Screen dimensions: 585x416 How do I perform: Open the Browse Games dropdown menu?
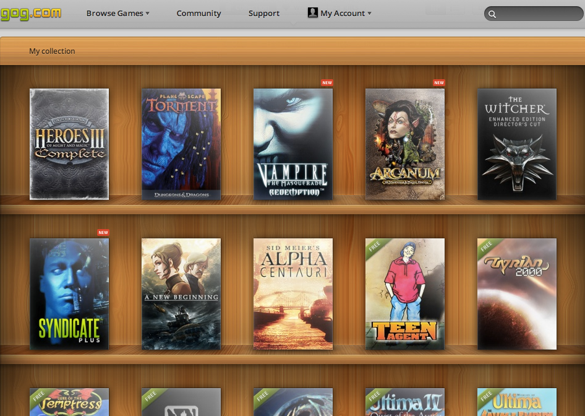pos(118,14)
